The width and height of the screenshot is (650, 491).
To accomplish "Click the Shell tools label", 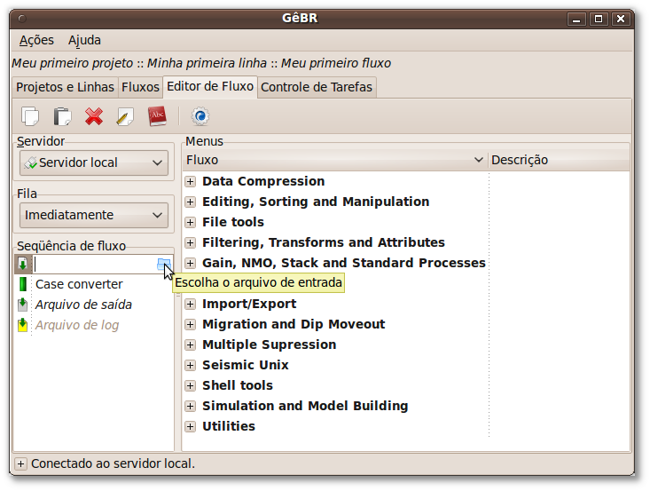I will tap(238, 385).
